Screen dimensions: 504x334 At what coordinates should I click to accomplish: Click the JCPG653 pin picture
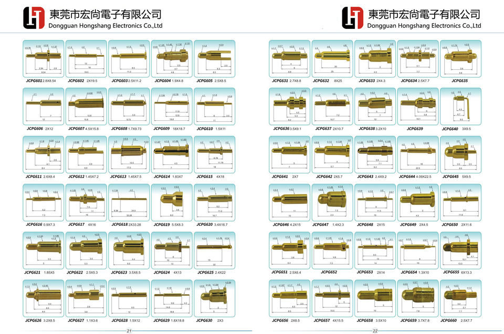pos(375,250)
